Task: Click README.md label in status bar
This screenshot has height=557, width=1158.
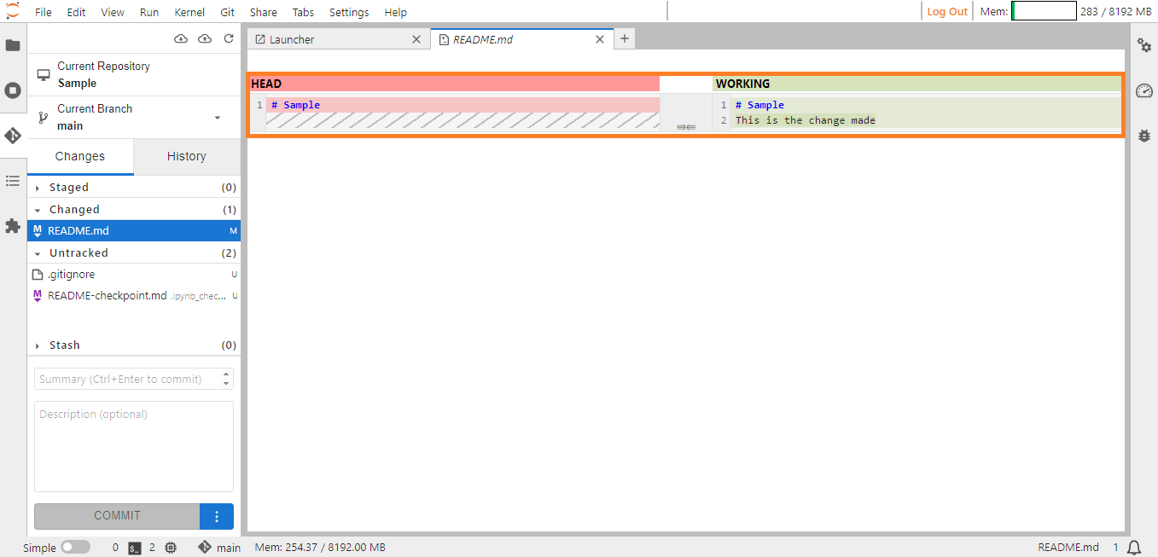Action: click(x=1068, y=548)
